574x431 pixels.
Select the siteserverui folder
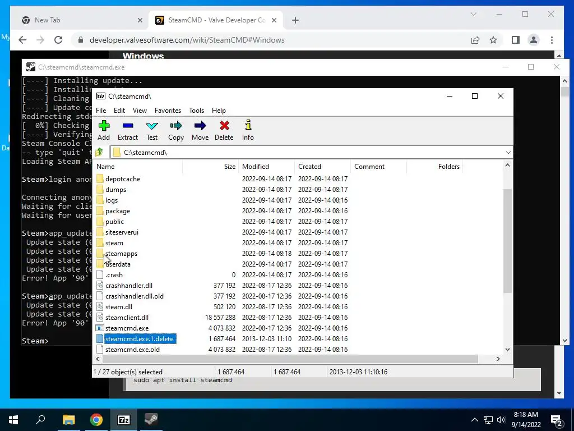click(x=122, y=232)
